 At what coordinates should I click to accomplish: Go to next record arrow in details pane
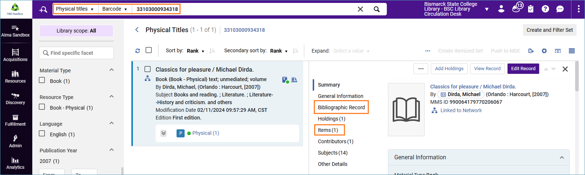[553, 69]
